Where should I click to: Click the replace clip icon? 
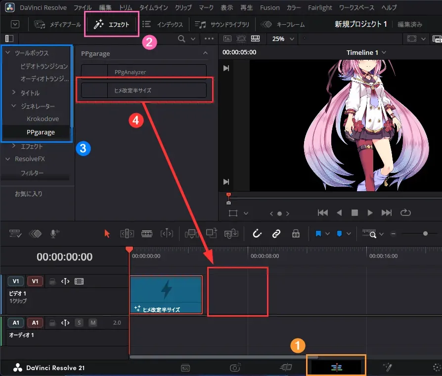pyautogui.click(x=231, y=234)
